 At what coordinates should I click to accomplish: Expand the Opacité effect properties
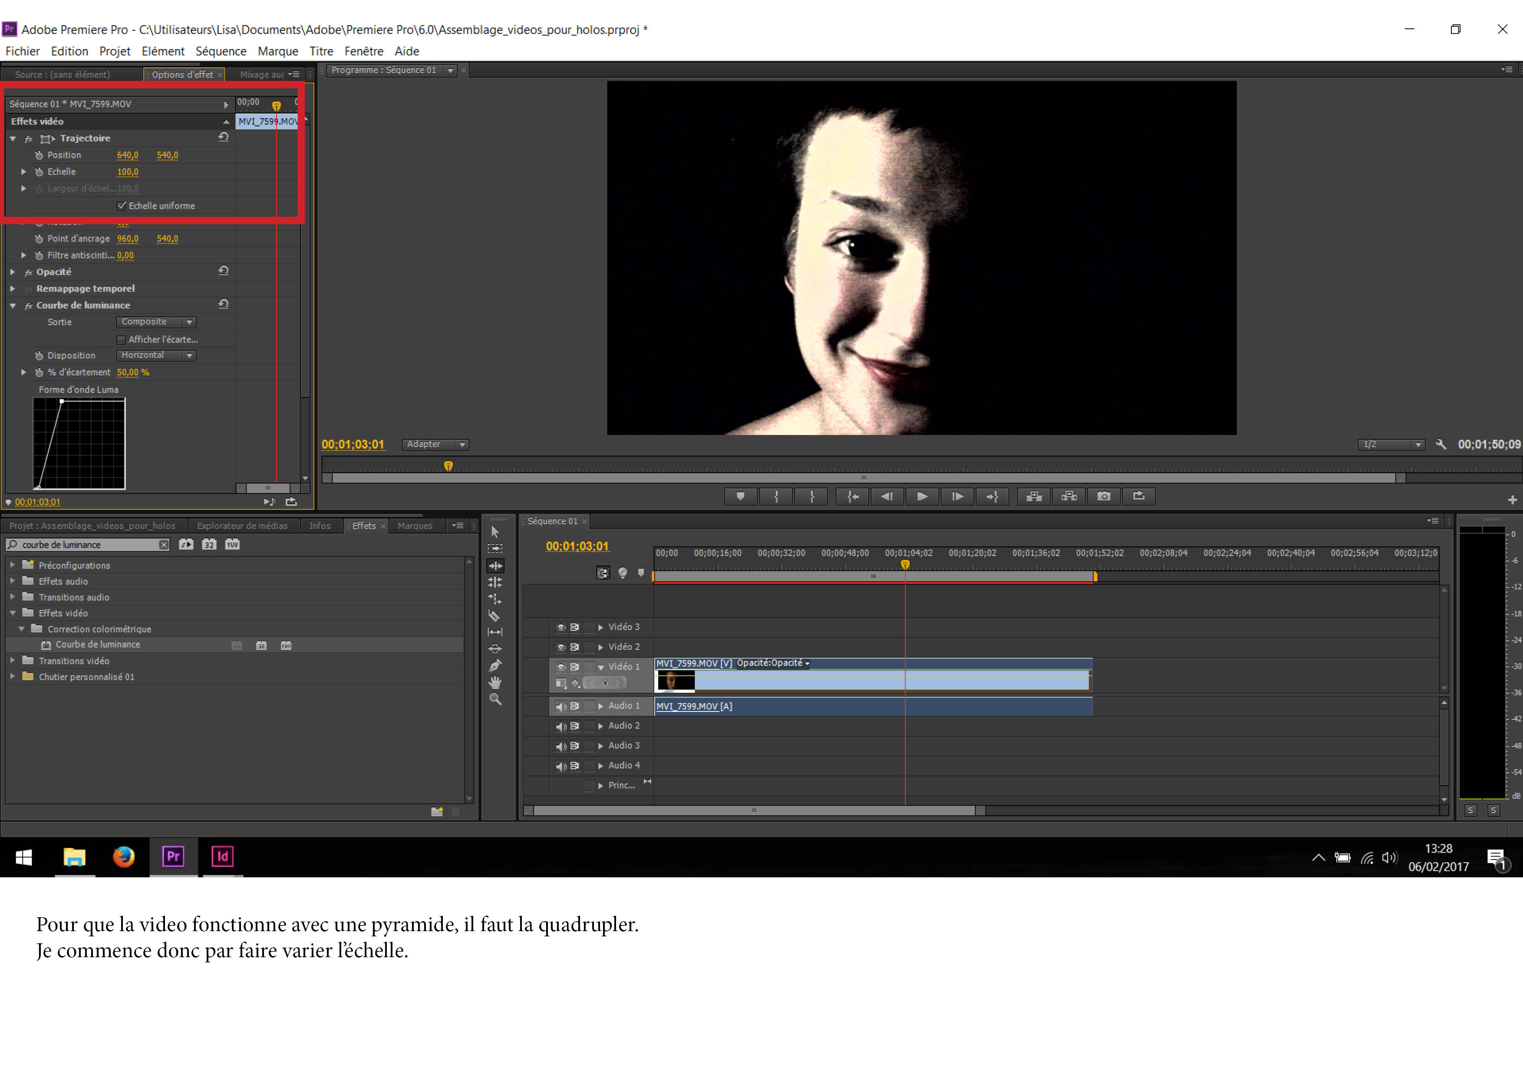pos(13,271)
